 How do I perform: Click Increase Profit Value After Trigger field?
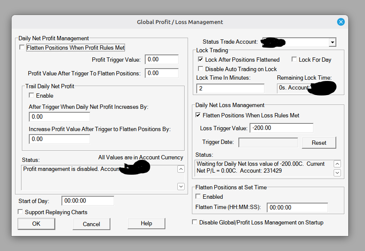59,139
